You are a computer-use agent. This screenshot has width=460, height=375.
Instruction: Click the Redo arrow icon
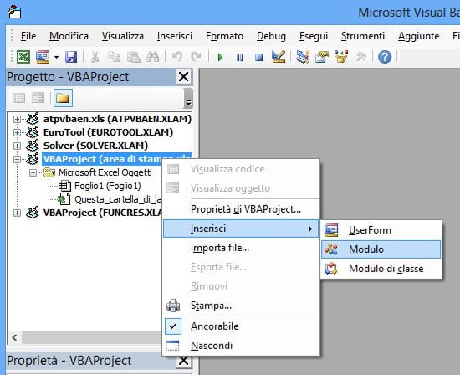[x=196, y=56]
